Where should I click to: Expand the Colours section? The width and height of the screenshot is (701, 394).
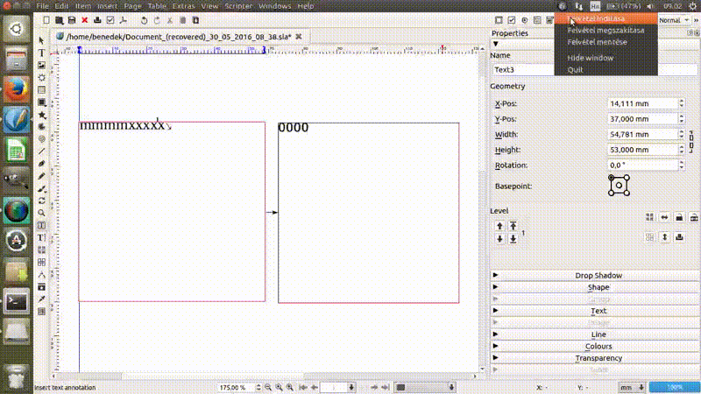coord(598,346)
